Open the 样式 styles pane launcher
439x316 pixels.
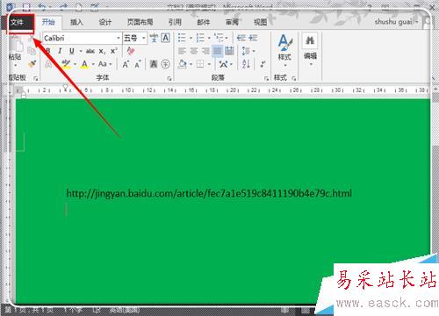tap(294, 78)
